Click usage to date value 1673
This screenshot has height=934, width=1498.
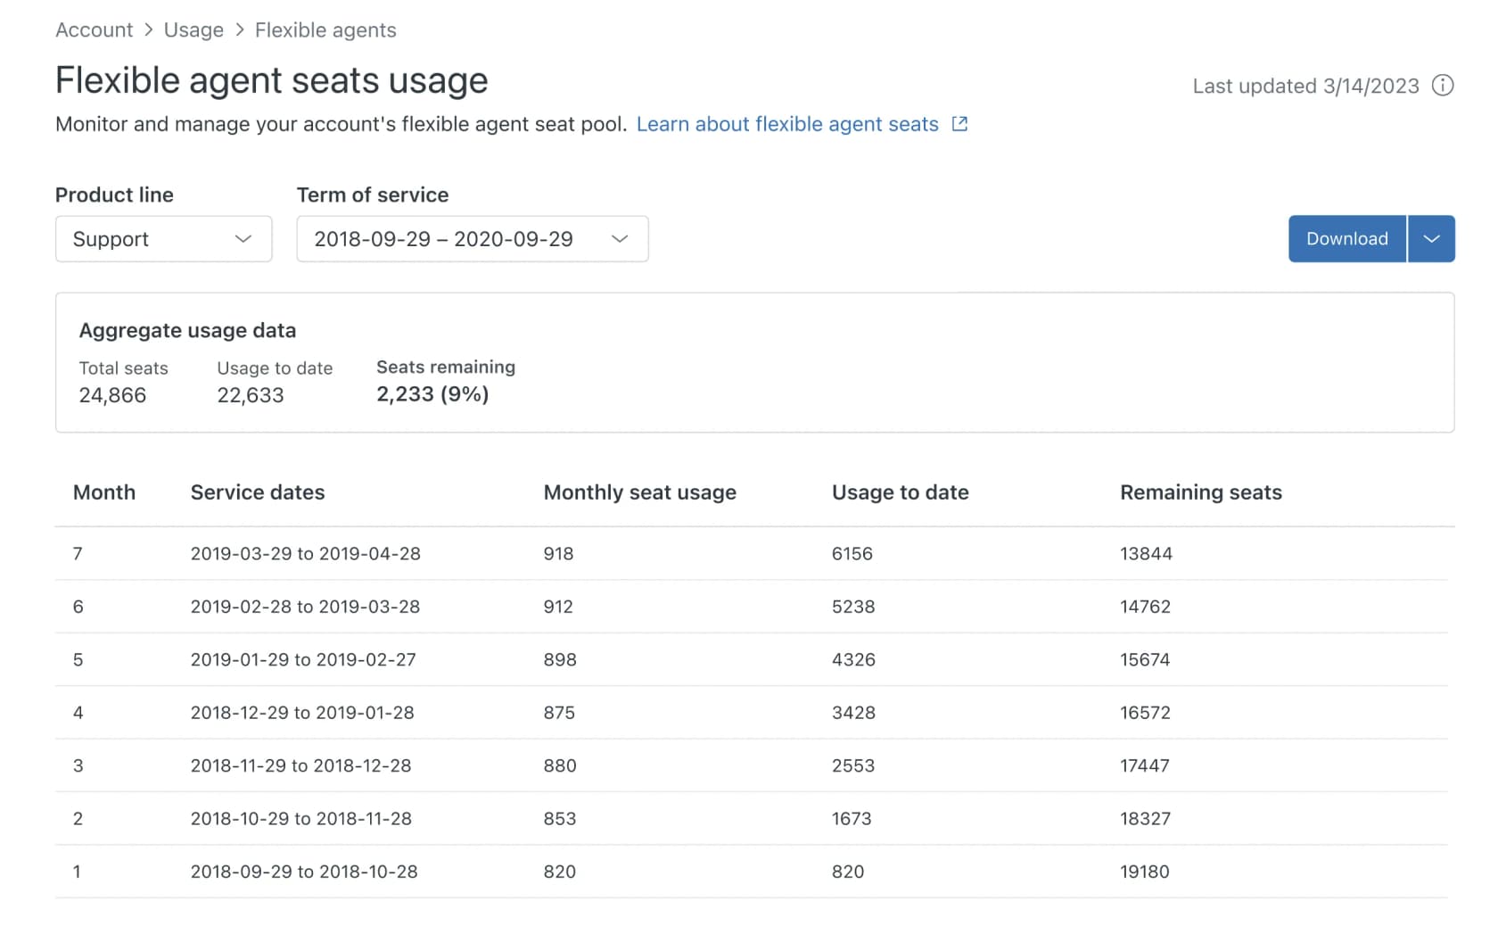tap(852, 819)
